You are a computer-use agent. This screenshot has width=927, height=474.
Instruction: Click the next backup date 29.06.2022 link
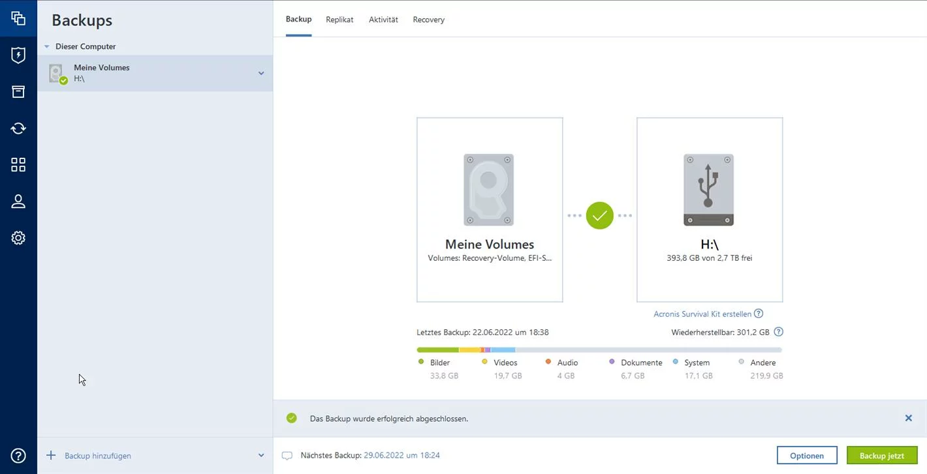(401, 455)
